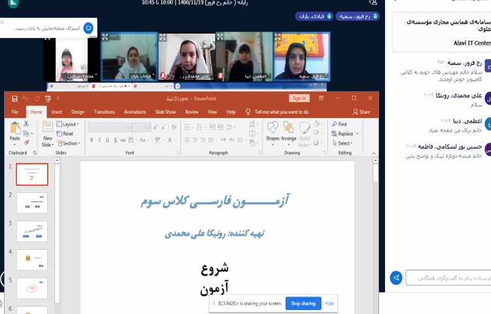Click Tell me what you want to do

(x=282, y=112)
